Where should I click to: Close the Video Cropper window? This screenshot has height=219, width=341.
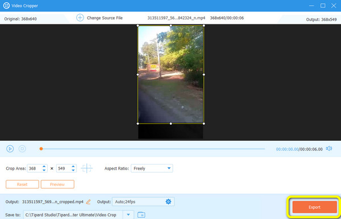[334, 6]
